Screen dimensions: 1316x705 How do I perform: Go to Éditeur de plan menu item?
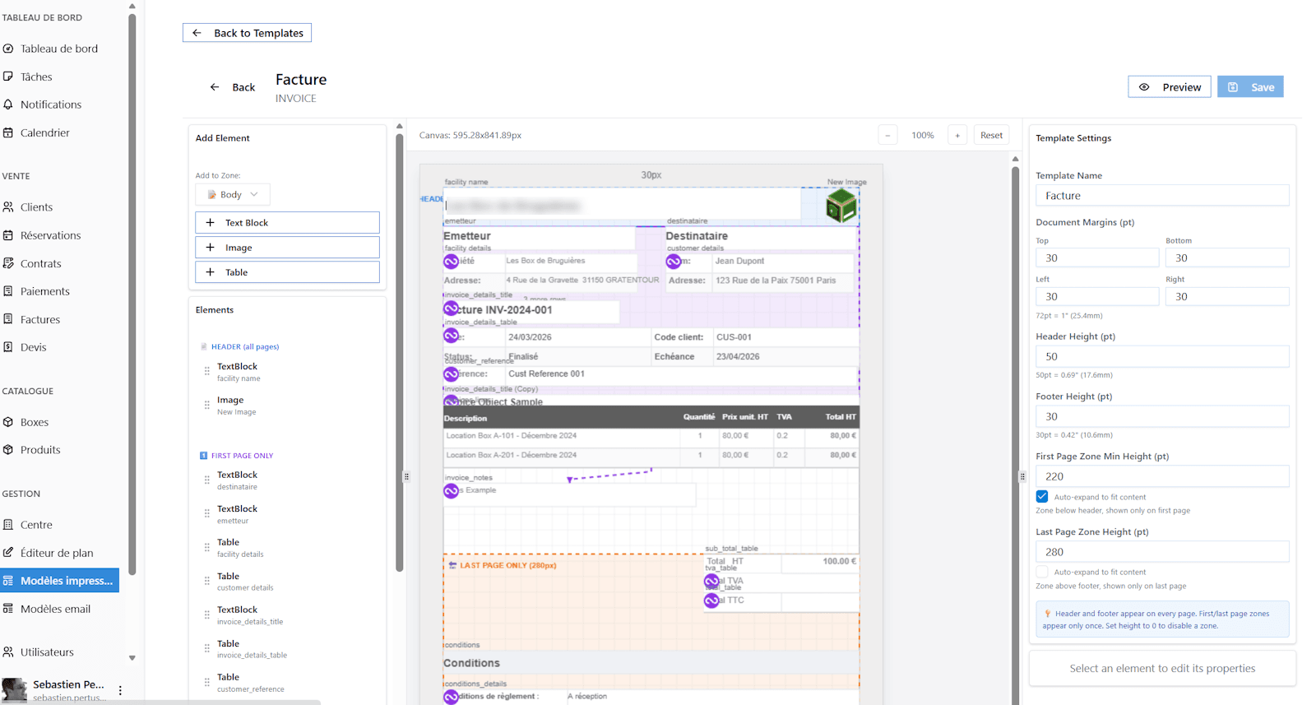[x=57, y=553]
